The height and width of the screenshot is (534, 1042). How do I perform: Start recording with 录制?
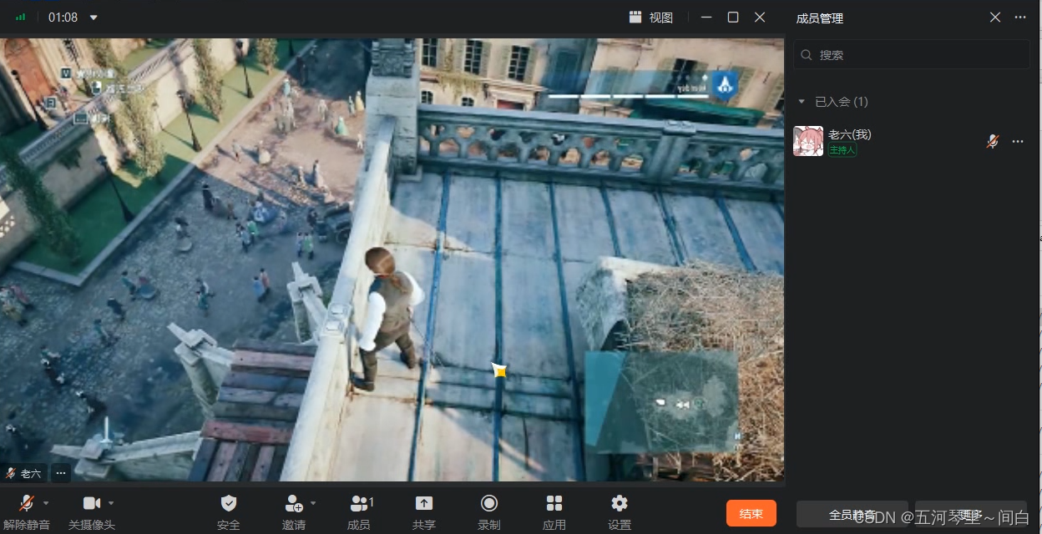489,511
